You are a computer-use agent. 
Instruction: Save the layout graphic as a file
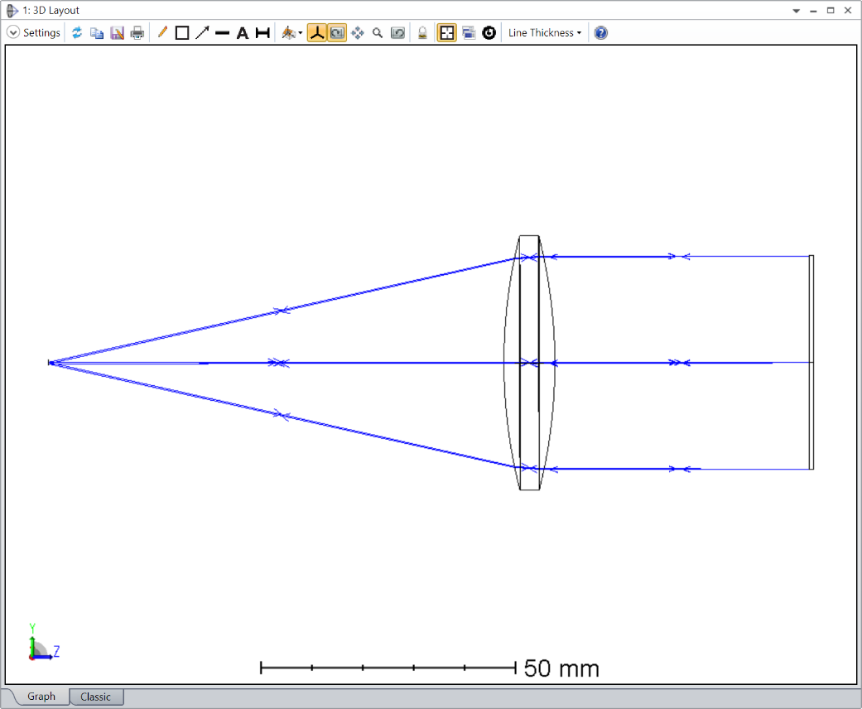[117, 33]
